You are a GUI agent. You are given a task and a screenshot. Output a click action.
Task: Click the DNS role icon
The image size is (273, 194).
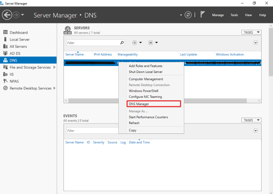coord(5,60)
